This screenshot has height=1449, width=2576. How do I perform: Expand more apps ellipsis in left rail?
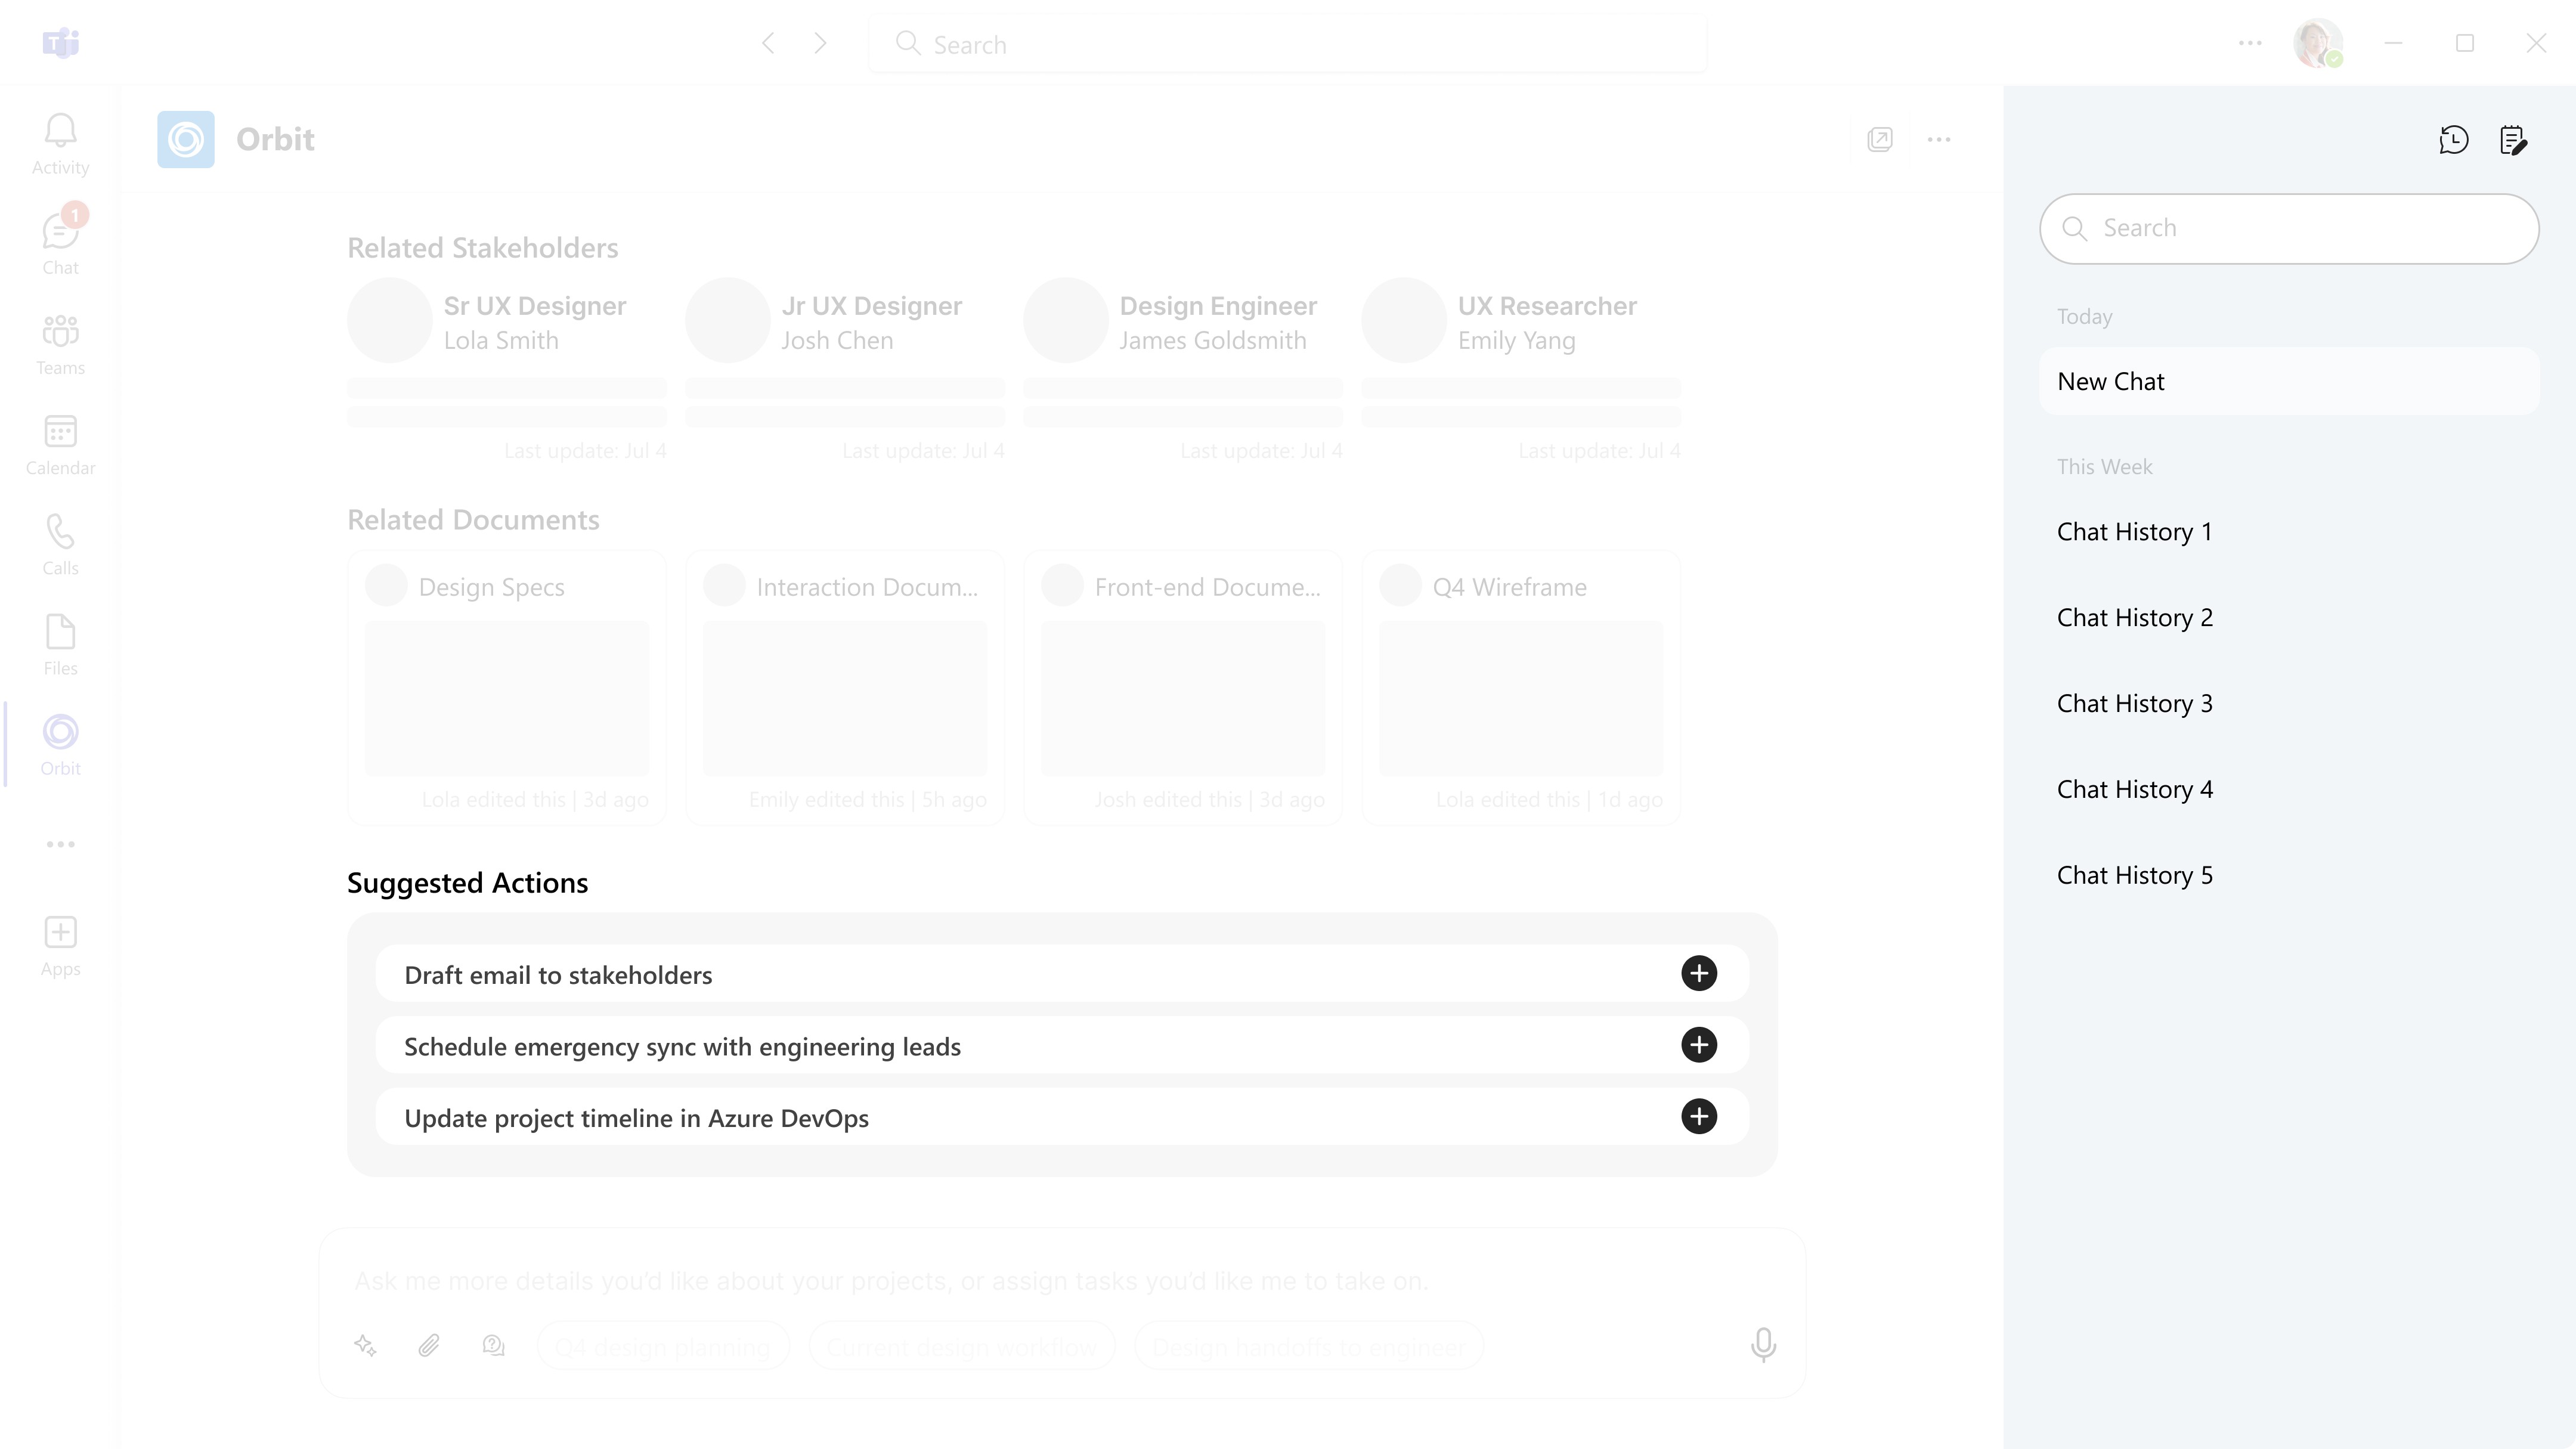click(x=60, y=844)
